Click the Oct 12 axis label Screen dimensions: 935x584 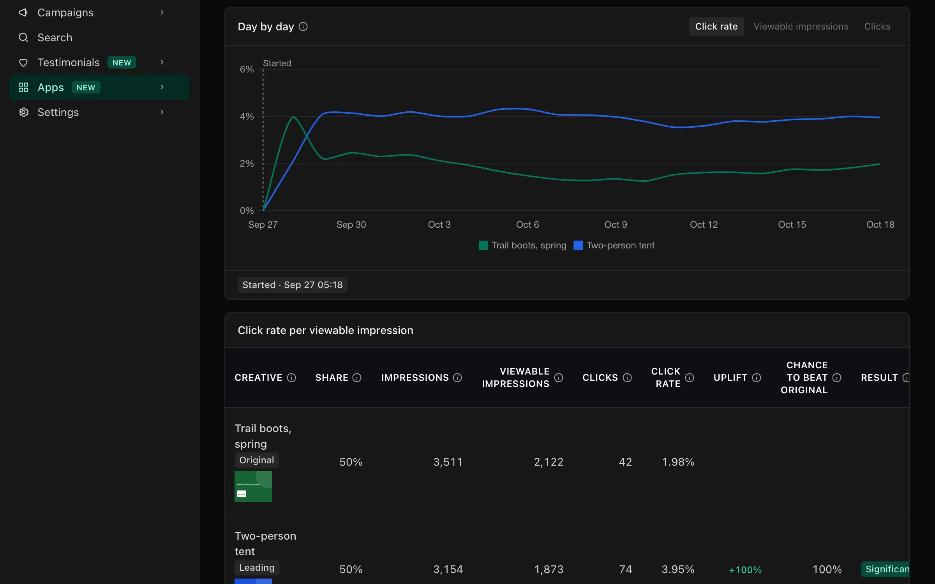[704, 225]
